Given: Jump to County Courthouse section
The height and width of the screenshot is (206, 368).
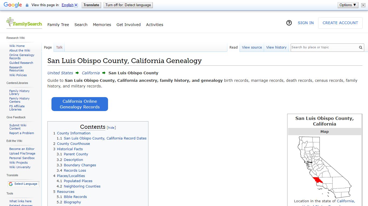Looking at the screenshot, I should coord(73,144).
